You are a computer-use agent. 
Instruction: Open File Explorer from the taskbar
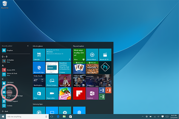[x=64, y=117]
